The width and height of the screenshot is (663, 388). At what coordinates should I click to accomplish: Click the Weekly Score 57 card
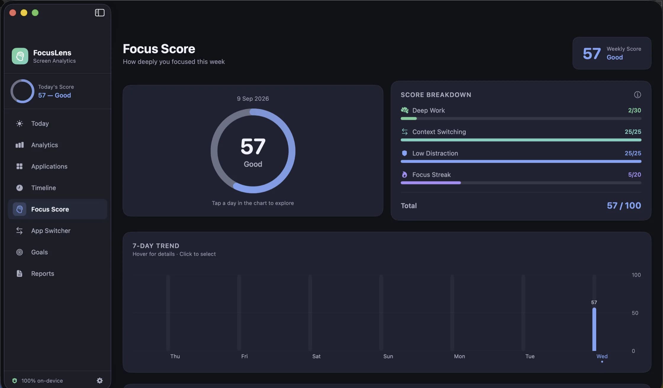point(612,53)
